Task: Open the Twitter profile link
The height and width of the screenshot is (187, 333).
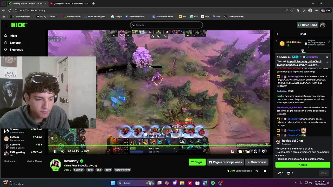Action: point(303,65)
